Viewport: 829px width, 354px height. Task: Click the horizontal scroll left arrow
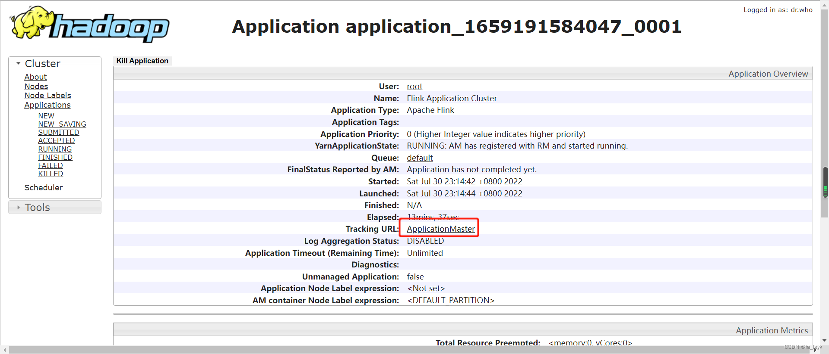4,350
